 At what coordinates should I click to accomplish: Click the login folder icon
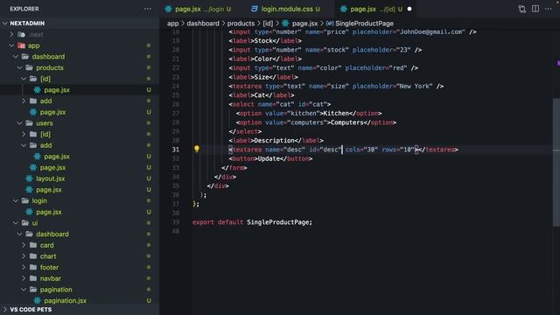coord(25,200)
